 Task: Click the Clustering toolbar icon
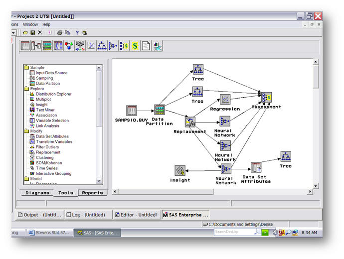80,46
